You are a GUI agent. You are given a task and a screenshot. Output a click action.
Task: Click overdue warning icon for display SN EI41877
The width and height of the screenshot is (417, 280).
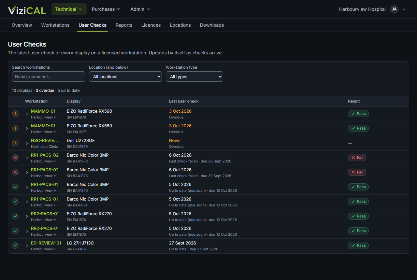point(15,129)
